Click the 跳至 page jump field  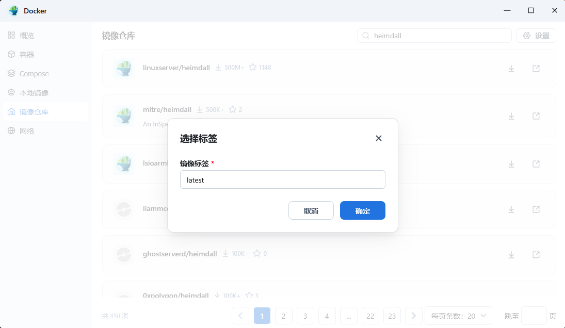(x=534, y=316)
